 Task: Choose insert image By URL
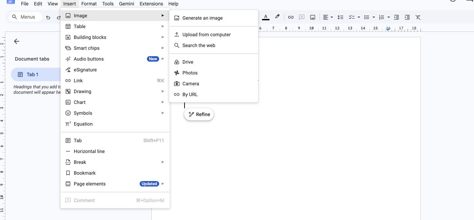tap(214, 94)
